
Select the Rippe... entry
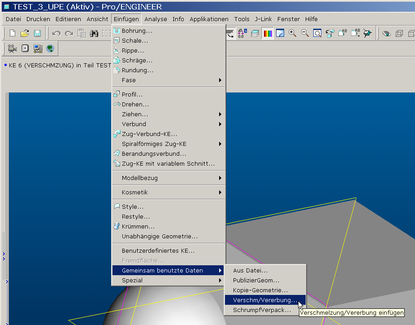coord(169,50)
